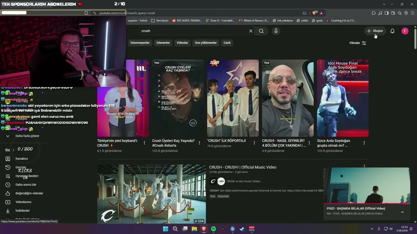
Task: Open the Brave music playlist icon
Action: pyautogui.click(x=380, y=13)
